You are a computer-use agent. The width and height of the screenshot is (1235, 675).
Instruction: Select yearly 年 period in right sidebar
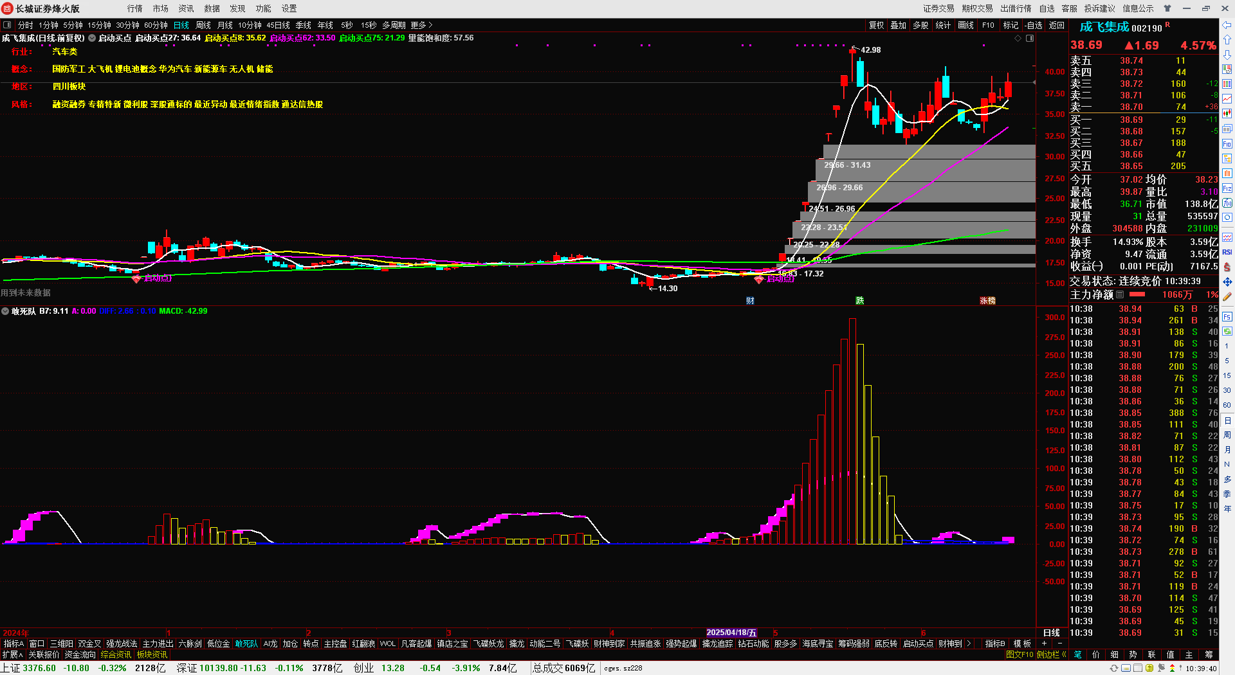click(x=1227, y=509)
